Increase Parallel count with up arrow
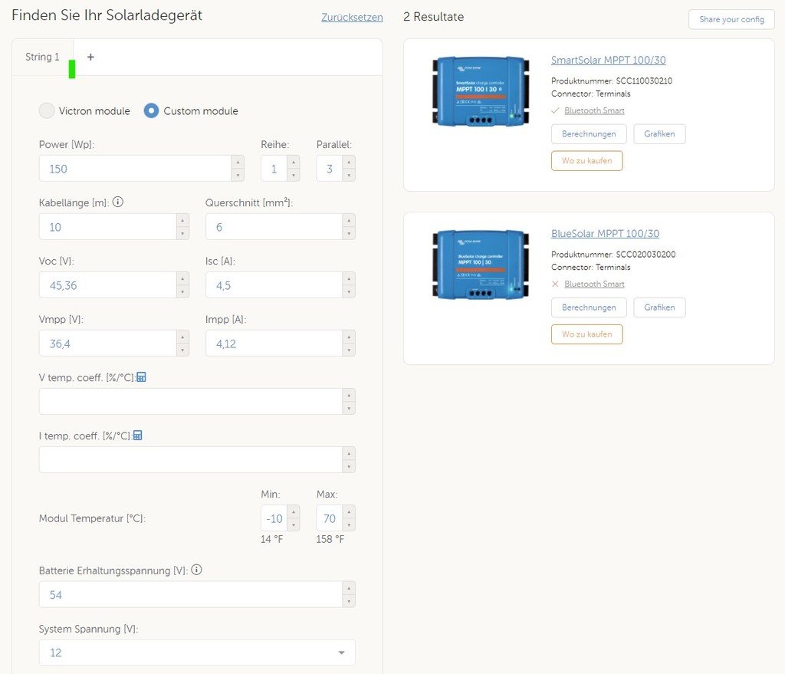This screenshot has width=785, height=674. click(x=349, y=163)
